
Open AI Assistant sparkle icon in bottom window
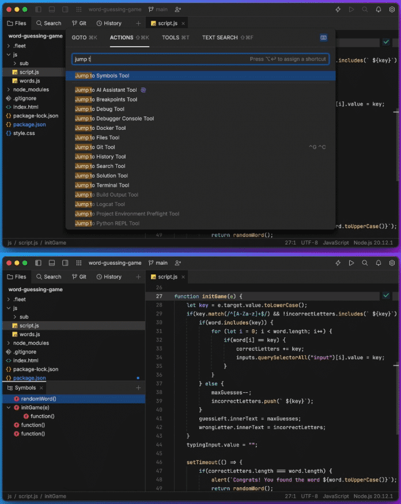coord(338,263)
